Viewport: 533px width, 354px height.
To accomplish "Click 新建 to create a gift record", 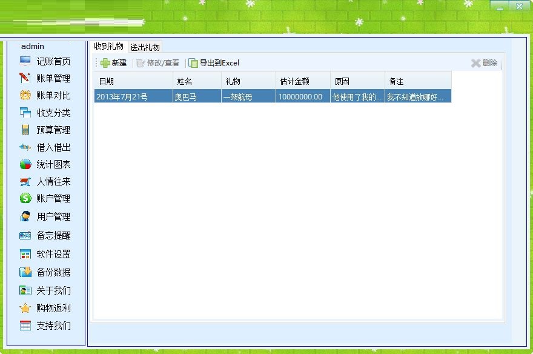I will [x=113, y=62].
